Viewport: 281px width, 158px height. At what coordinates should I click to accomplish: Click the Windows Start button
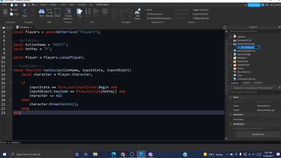(x=4, y=154)
